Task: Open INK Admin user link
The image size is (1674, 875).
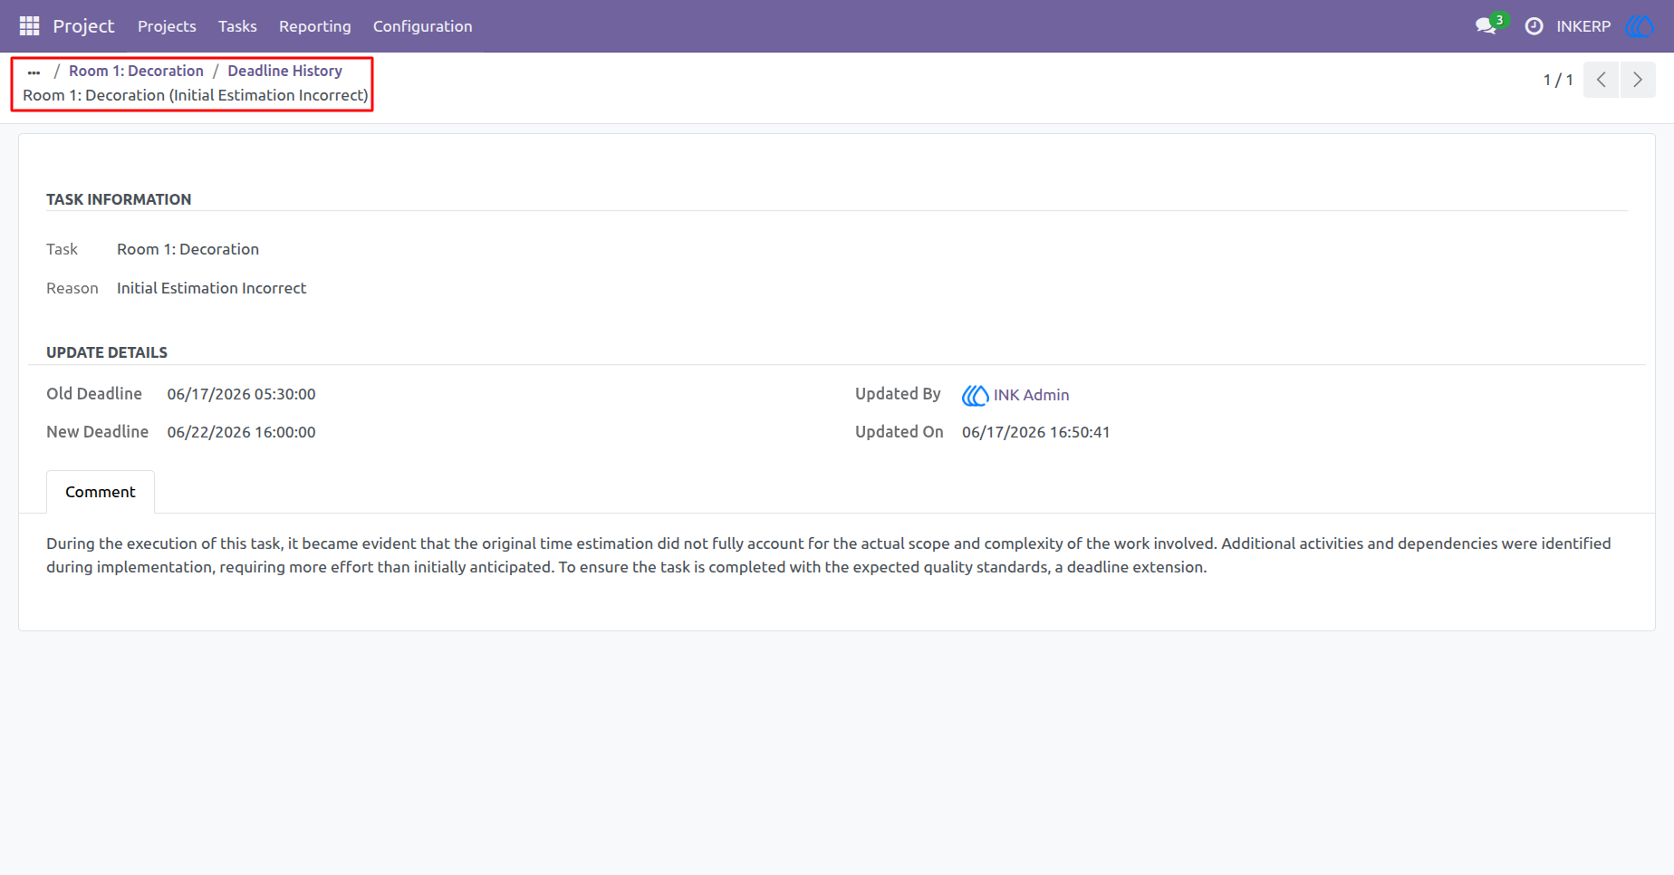Action: [x=1031, y=395]
